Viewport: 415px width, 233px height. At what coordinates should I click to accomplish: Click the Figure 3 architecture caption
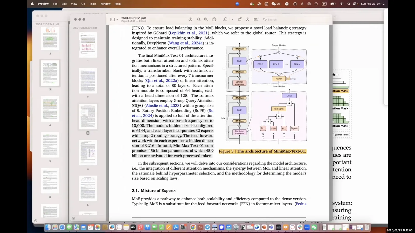262,151
